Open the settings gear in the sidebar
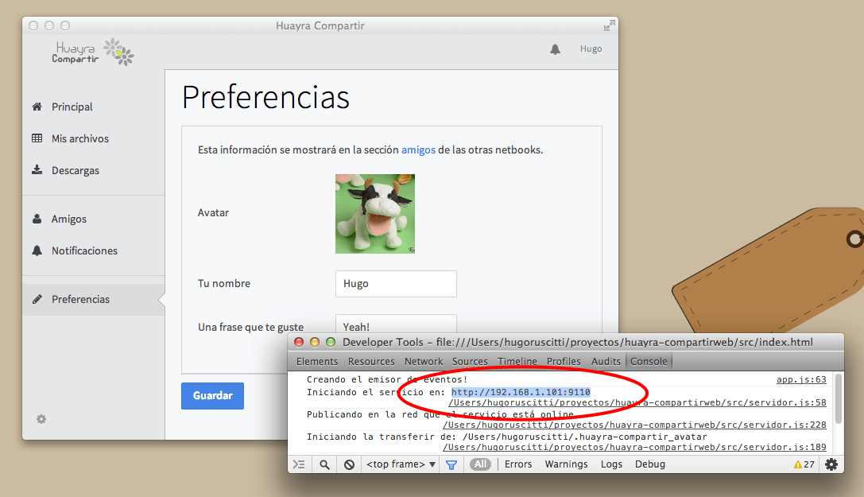Image resolution: width=864 pixels, height=497 pixels. coord(41,419)
